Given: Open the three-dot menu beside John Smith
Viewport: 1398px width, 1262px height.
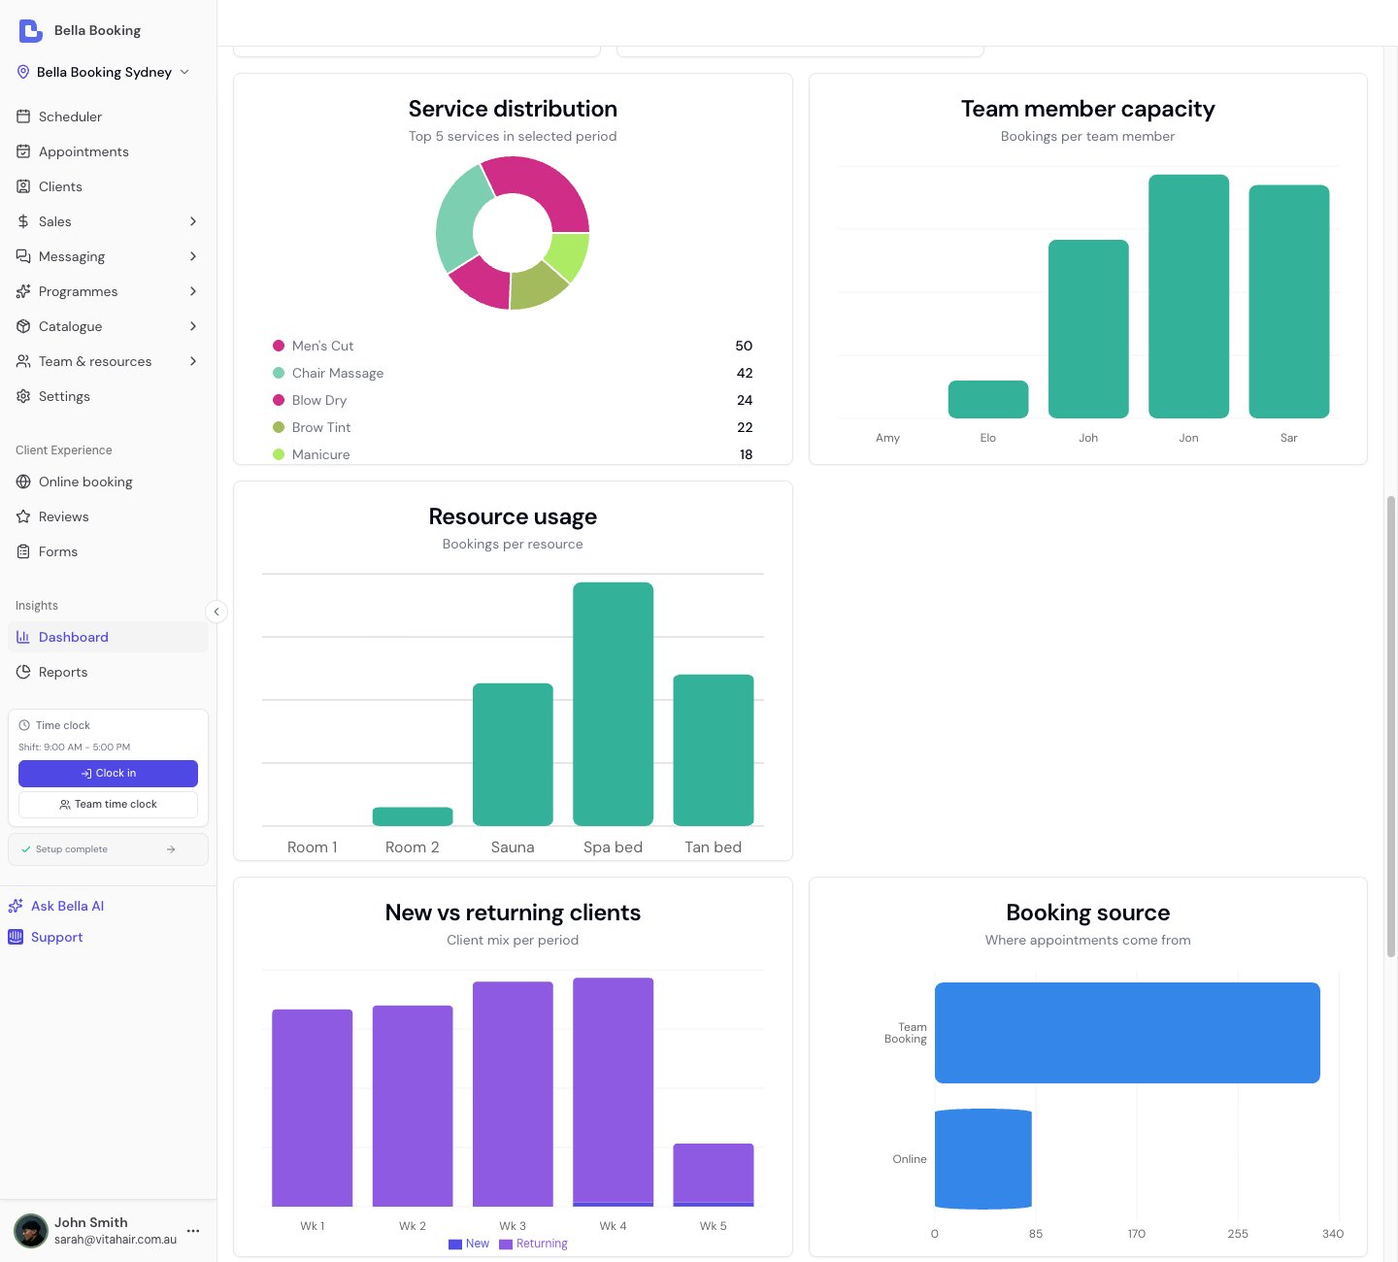Looking at the screenshot, I should tap(193, 1231).
